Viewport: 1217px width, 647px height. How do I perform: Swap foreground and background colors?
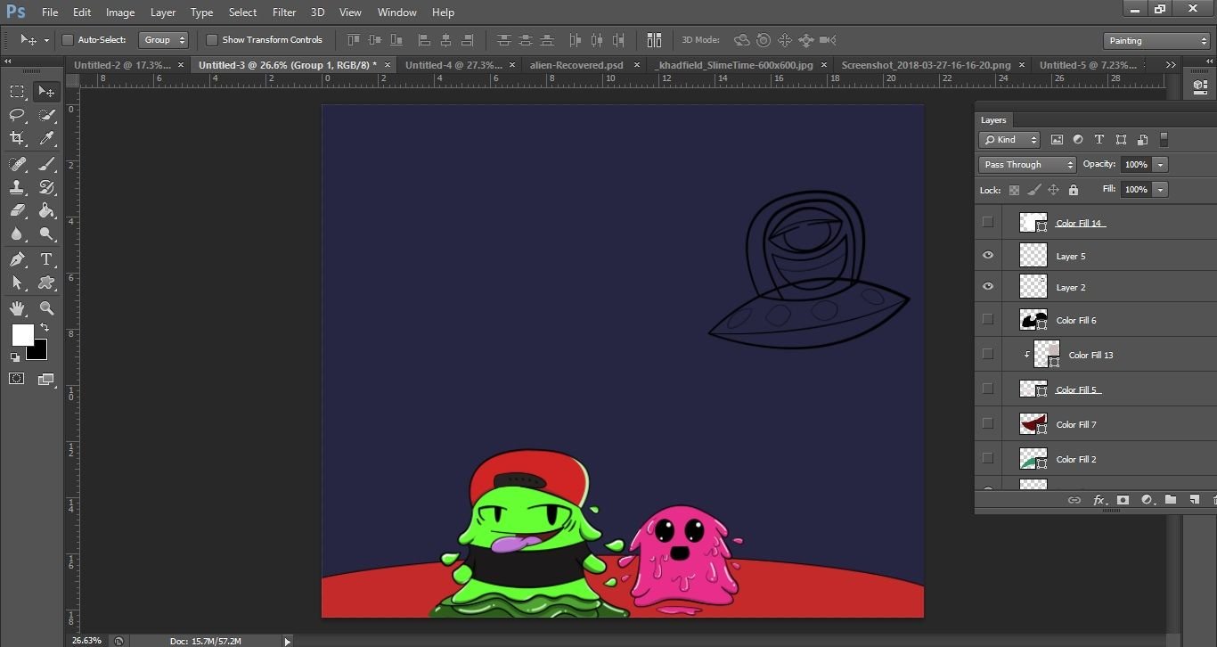point(45,328)
